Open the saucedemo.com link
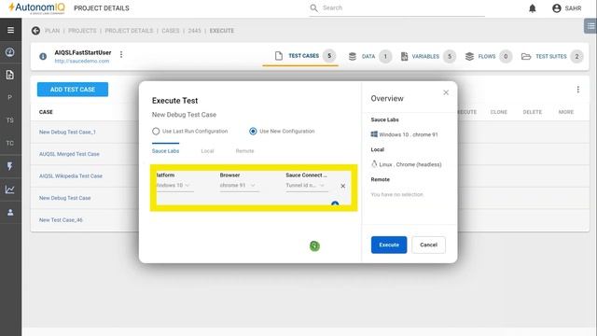 tap(81, 61)
